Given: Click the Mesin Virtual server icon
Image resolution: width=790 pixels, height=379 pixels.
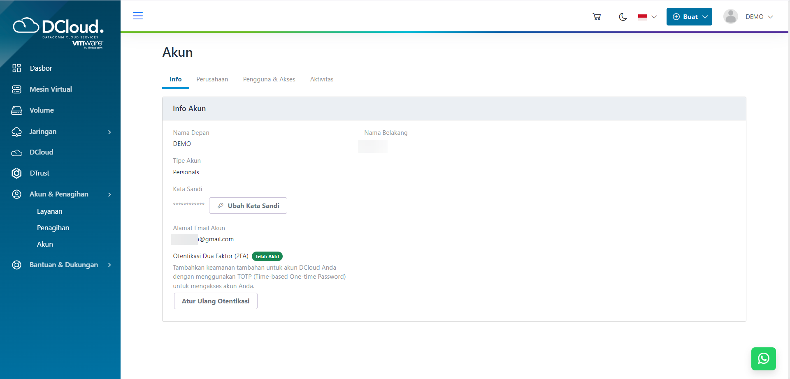Looking at the screenshot, I should coord(16,89).
